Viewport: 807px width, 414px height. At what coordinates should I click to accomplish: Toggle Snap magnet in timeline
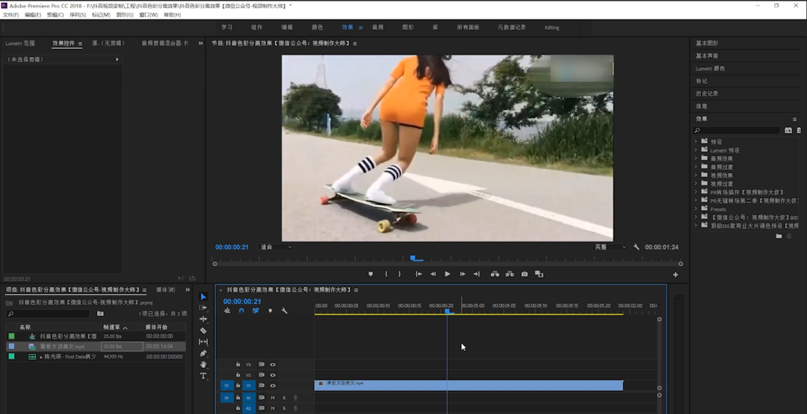click(241, 311)
